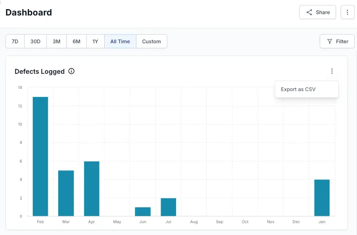The width and height of the screenshot is (357, 235).
Task: Click the All Time range option
Action: [120, 41]
